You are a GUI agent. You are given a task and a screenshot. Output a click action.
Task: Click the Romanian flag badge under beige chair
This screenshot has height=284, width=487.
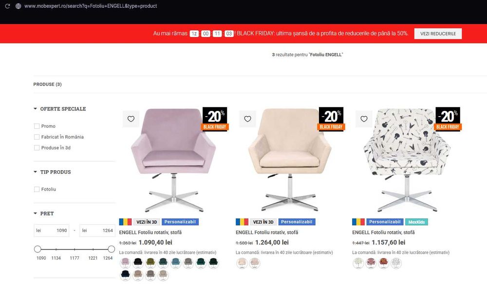click(x=242, y=222)
